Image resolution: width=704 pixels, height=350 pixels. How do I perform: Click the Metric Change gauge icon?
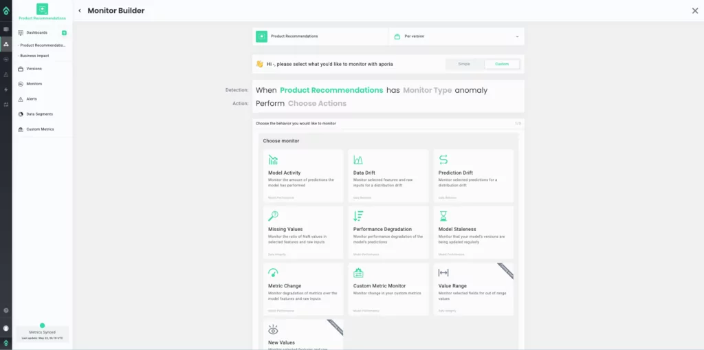(x=273, y=273)
